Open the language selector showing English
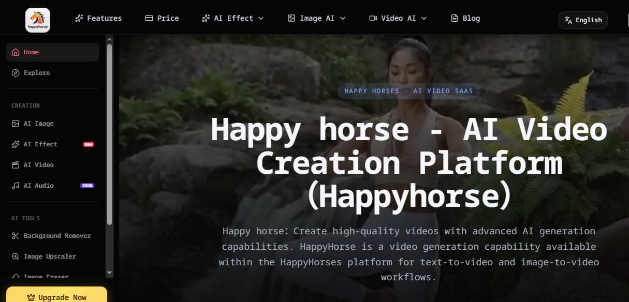Screen dimensions: 629x302 pyautogui.click(x=583, y=20)
